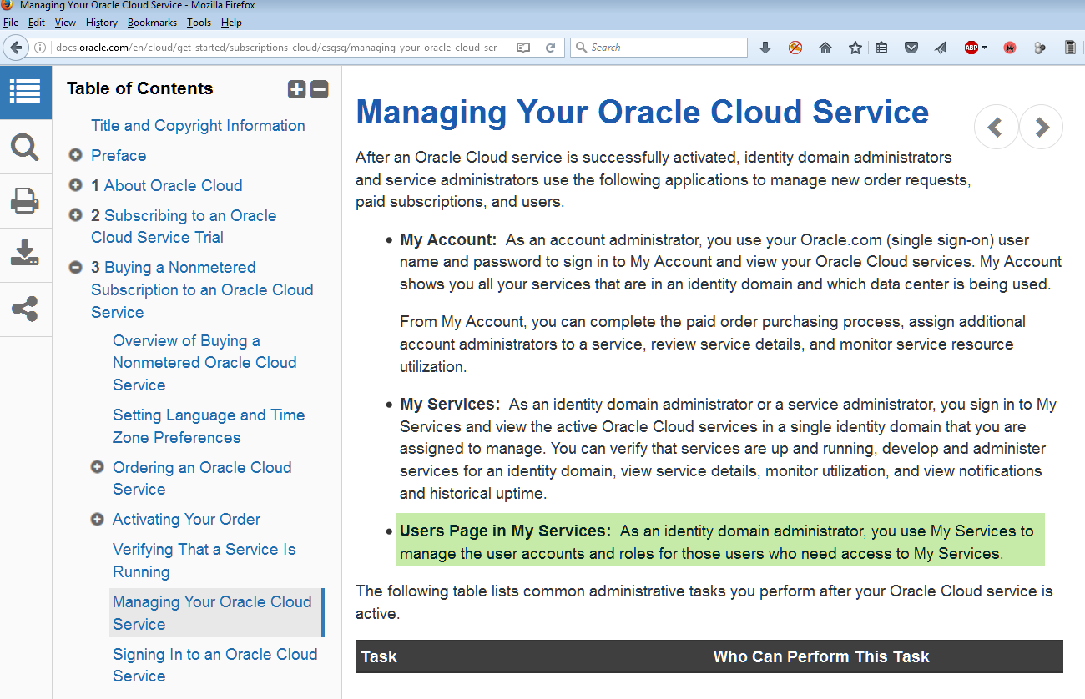This screenshot has width=1085, height=699.
Task: Open the History menu
Action: click(x=102, y=23)
